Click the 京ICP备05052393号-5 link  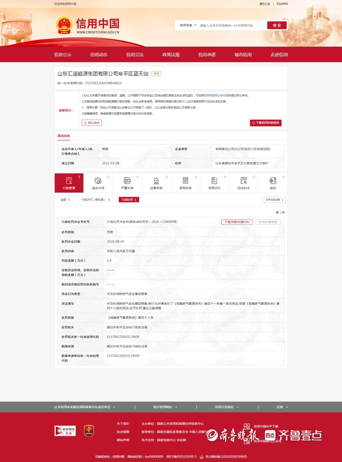(x=181, y=457)
